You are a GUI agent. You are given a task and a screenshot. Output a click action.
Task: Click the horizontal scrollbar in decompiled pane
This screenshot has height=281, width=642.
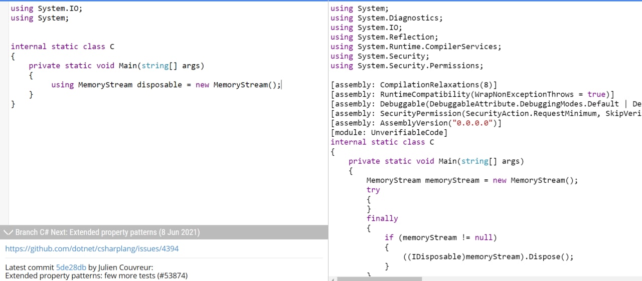coord(380,278)
